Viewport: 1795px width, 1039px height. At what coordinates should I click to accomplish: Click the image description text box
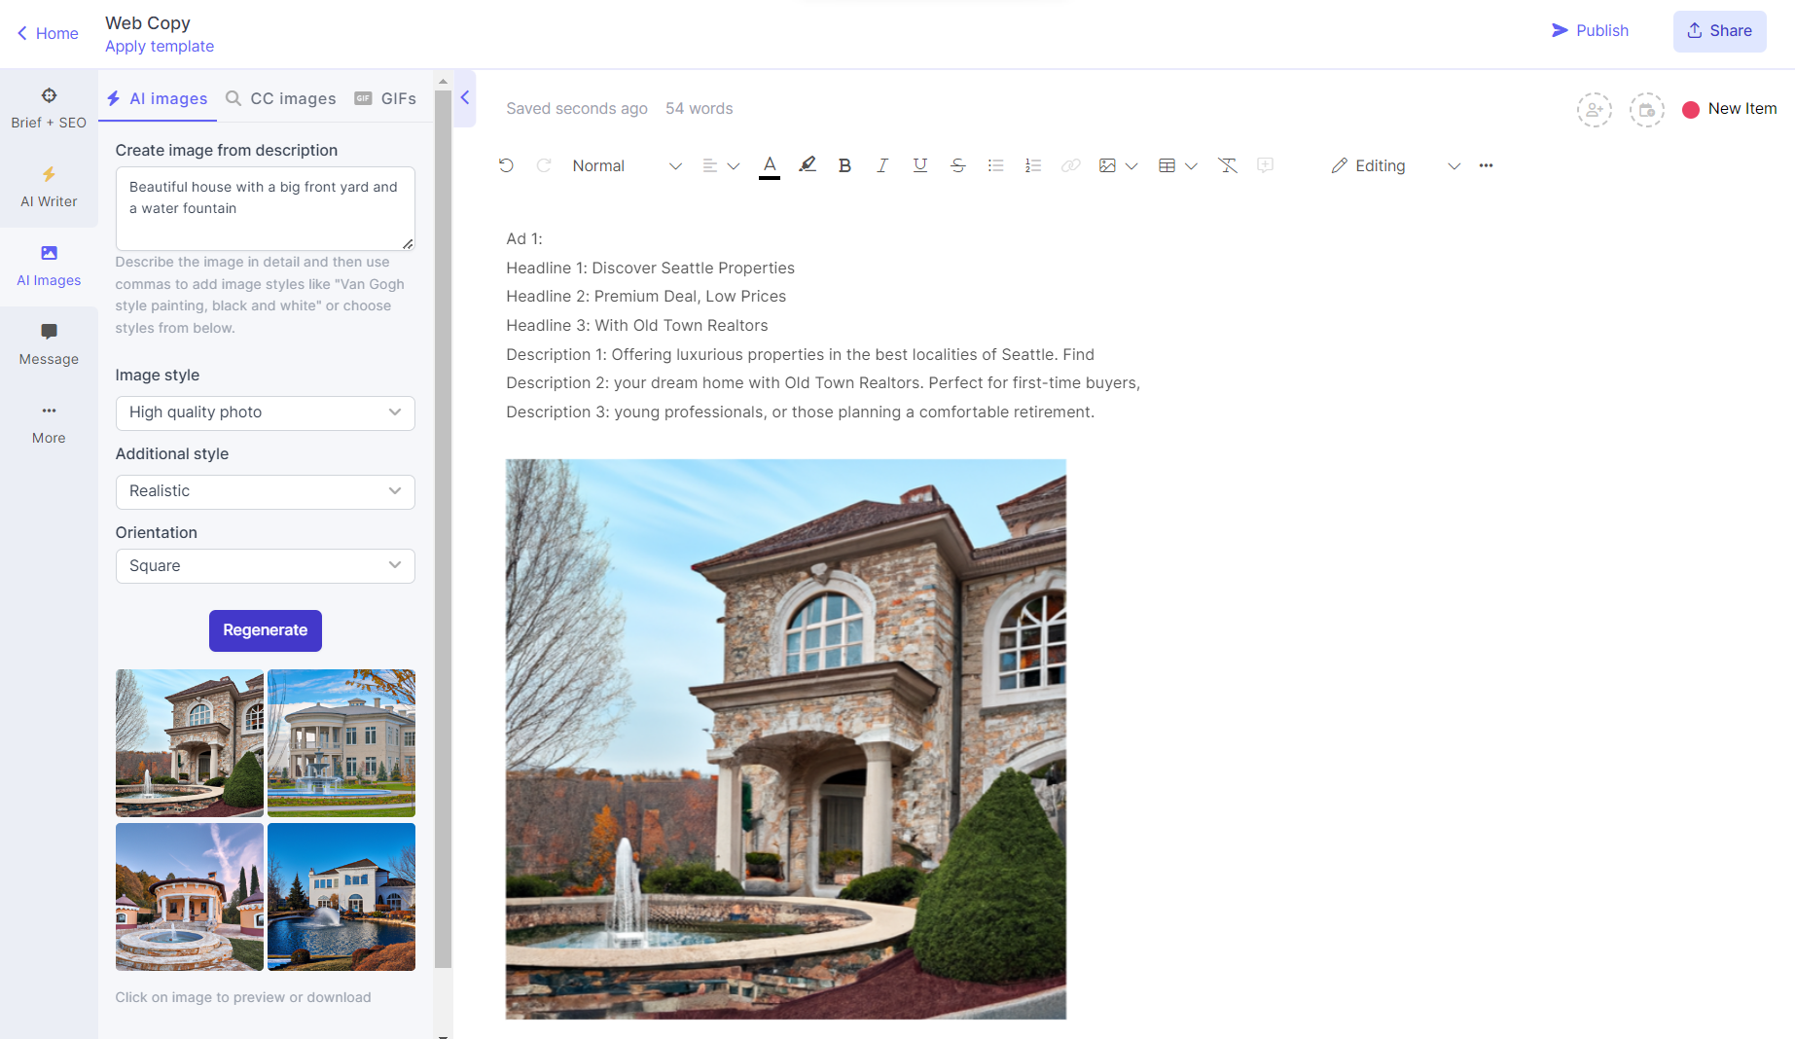pyautogui.click(x=266, y=208)
